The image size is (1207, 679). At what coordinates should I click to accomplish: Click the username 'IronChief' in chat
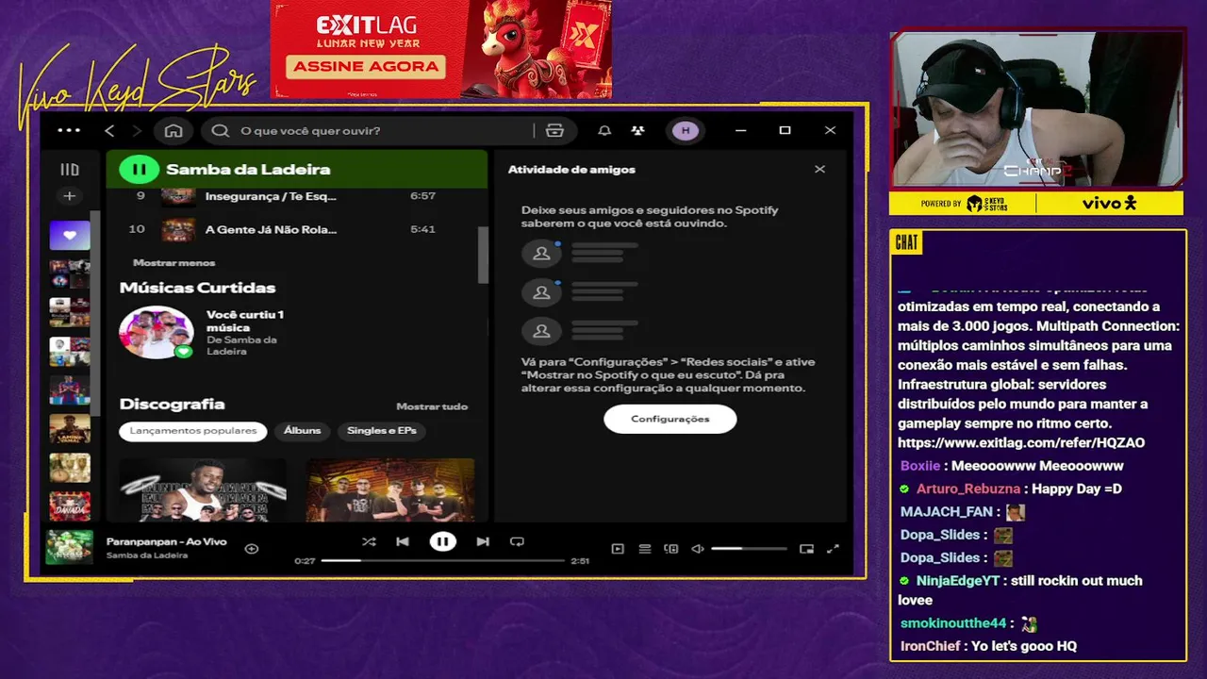coord(930,646)
